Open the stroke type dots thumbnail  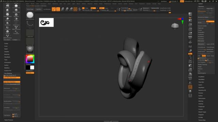click(x=30, y=24)
